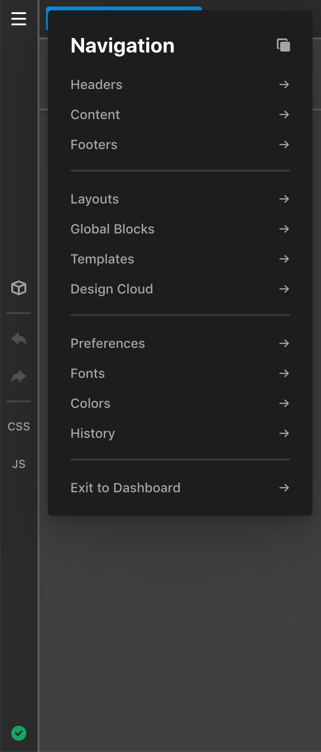Open the Preferences section
The image size is (321, 752).
pyautogui.click(x=107, y=343)
